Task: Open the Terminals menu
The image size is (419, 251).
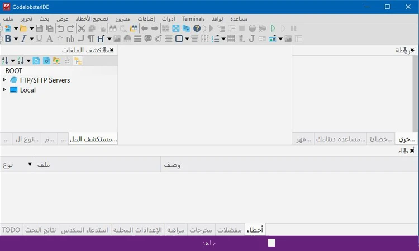Action: (193, 18)
